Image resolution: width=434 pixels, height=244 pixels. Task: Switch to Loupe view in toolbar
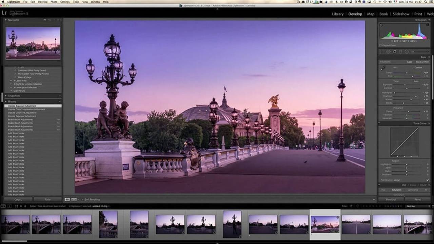click(67, 199)
